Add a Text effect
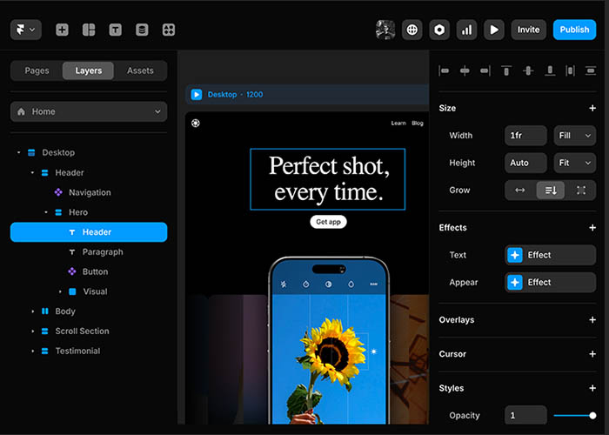 [551, 255]
